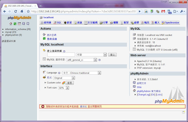
Task: Open the Font size dropdown showing 82%
Action: tap(64, 88)
